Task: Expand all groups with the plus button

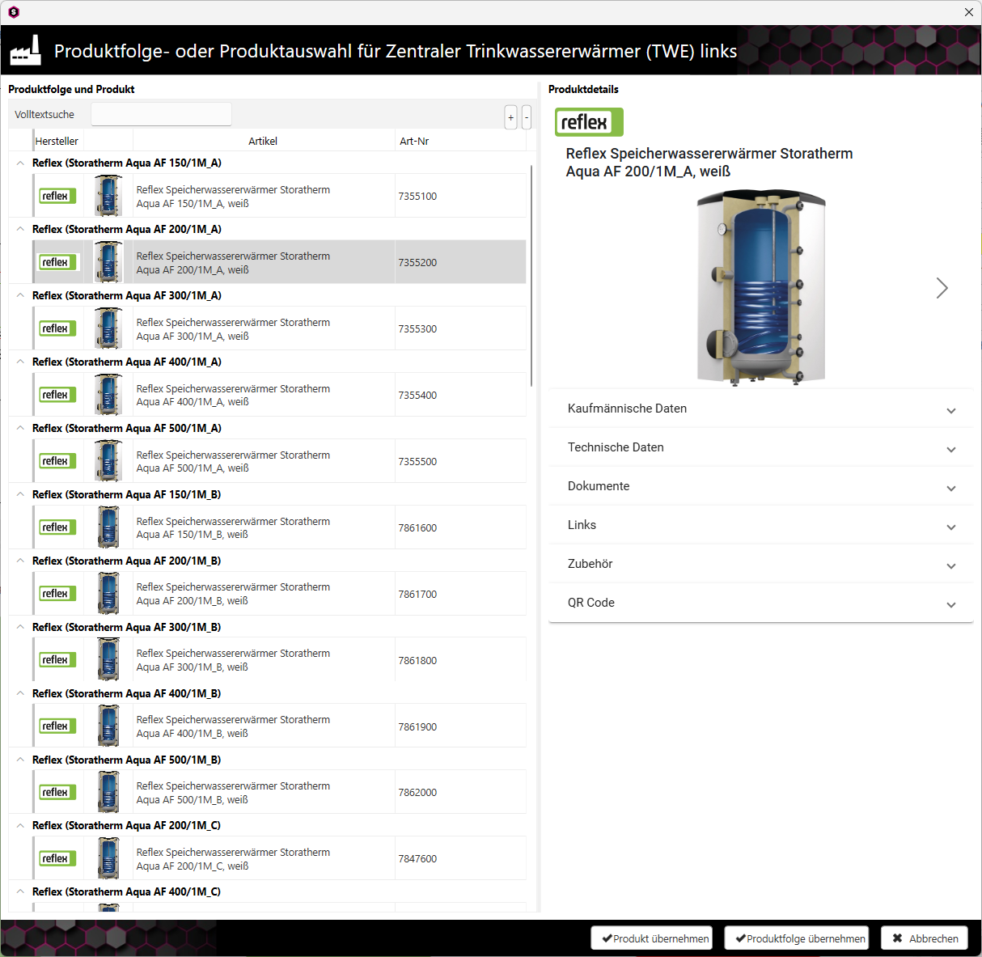Action: point(511,117)
